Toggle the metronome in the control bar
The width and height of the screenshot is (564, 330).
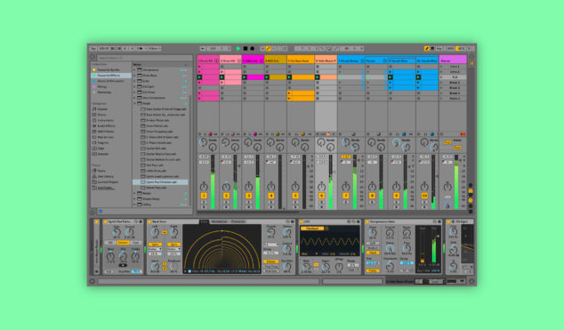click(x=141, y=49)
